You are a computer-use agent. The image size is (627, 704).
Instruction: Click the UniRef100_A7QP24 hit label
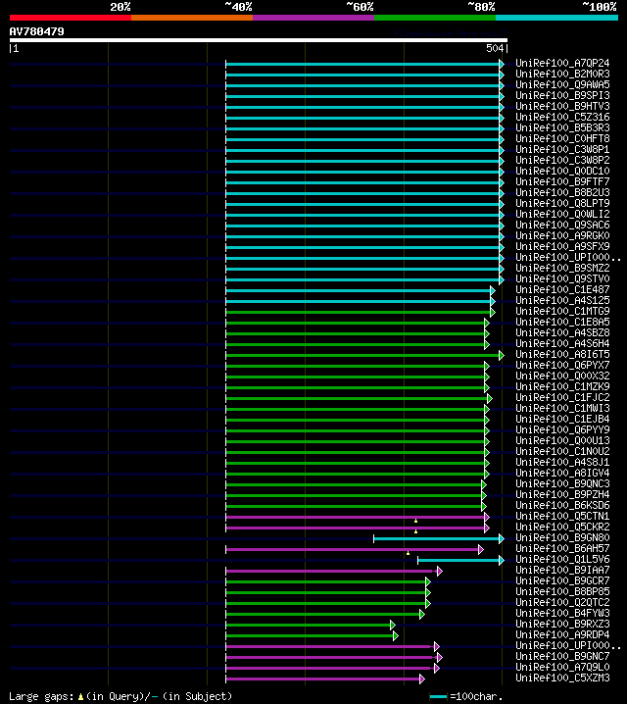click(x=562, y=64)
